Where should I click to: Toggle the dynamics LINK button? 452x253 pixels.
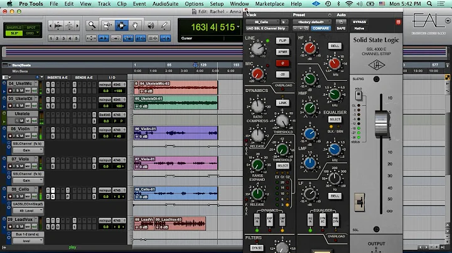(282, 103)
